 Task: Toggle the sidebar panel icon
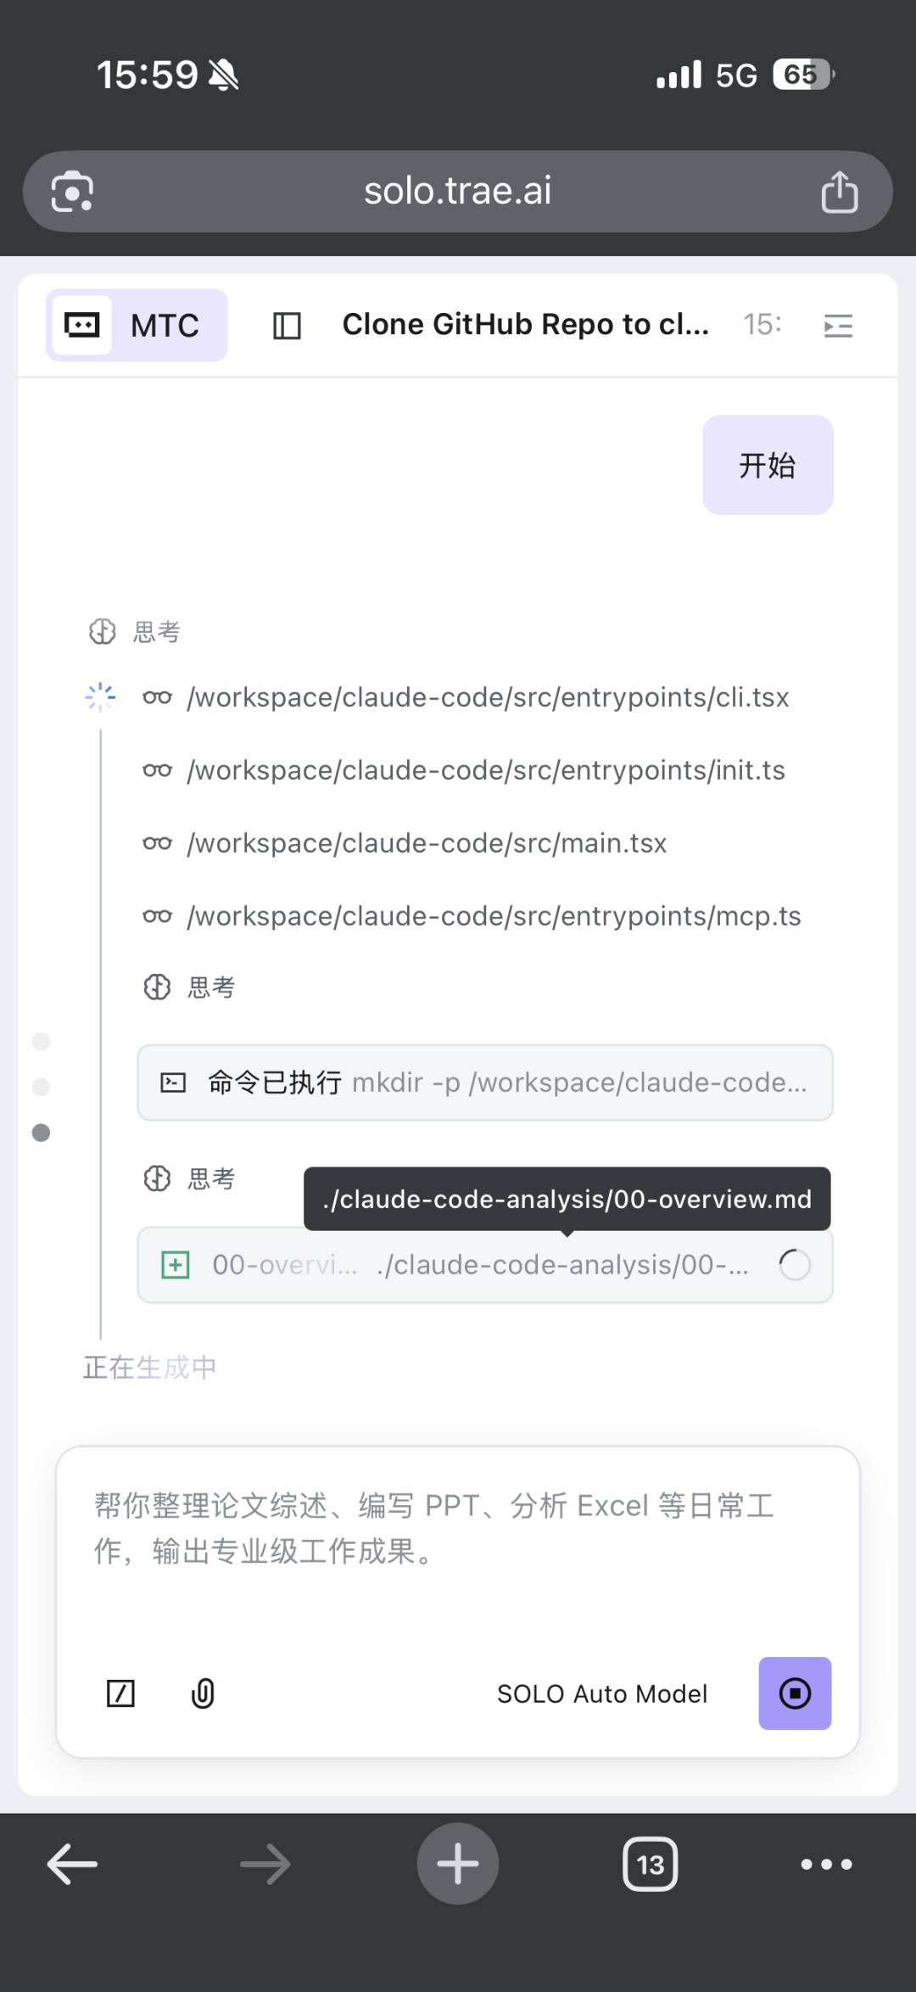(287, 325)
